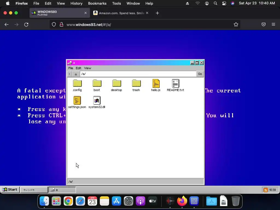
Task: Open the Bookmarks menu
Action: point(97,3)
